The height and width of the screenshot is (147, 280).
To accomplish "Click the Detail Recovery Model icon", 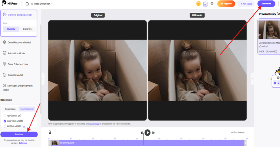I will pos(5,42).
